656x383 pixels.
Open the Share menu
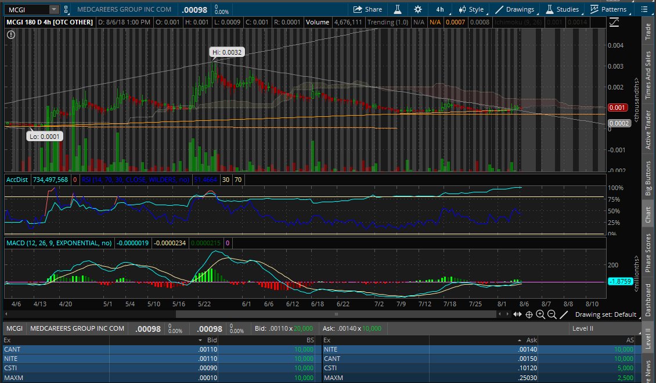pos(367,9)
